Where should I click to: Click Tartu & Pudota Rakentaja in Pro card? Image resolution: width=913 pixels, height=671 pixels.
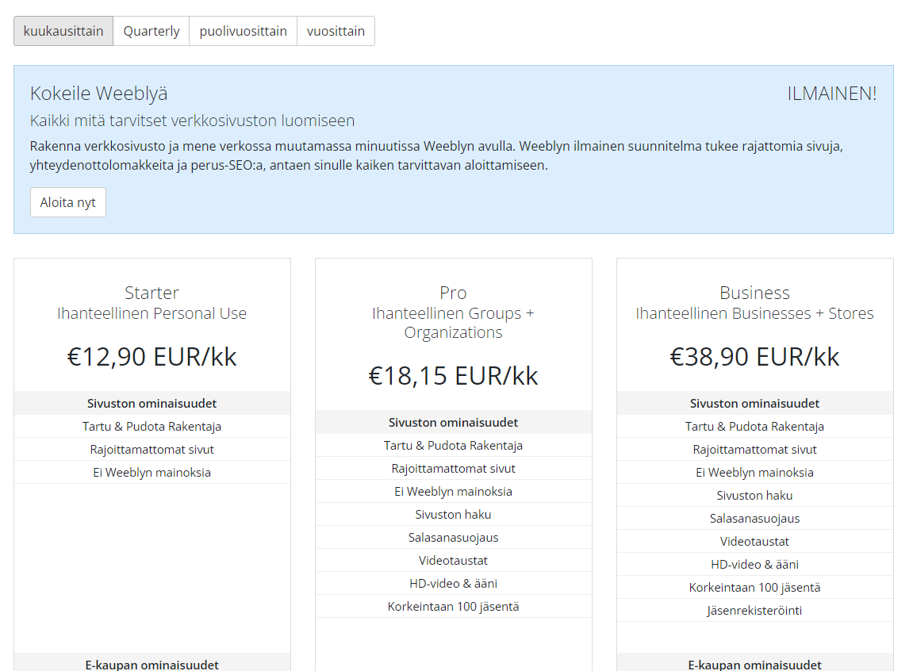(454, 446)
